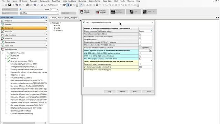The height and width of the screenshot is (124, 220).
Task: Enable Show all reactions checkbox
Action: coord(140,39)
